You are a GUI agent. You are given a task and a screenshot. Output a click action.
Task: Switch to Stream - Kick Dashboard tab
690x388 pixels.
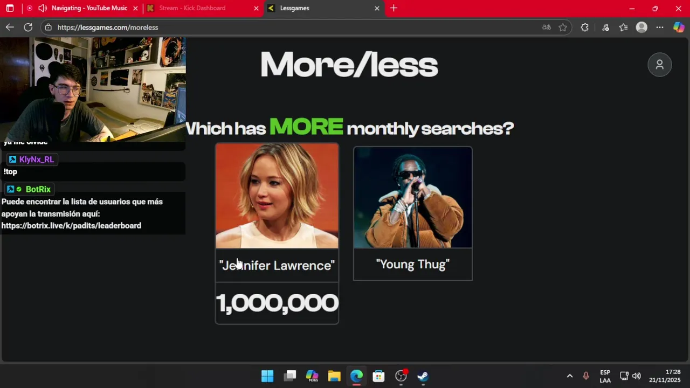coord(192,8)
